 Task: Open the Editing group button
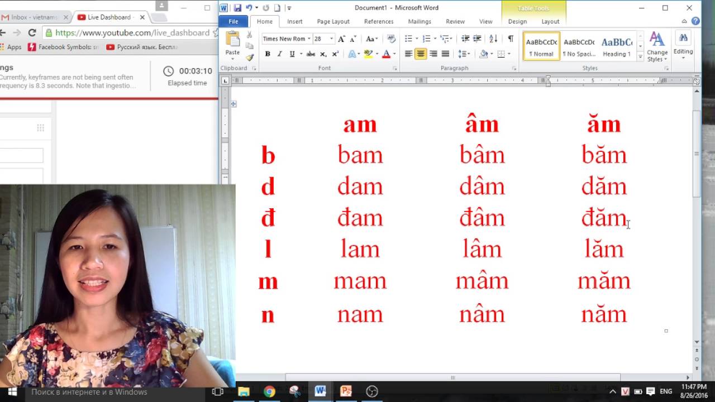pyautogui.click(x=683, y=45)
